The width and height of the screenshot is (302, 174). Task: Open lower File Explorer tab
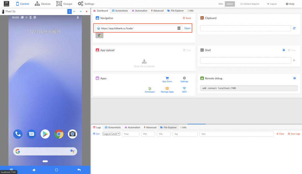coord(168,128)
